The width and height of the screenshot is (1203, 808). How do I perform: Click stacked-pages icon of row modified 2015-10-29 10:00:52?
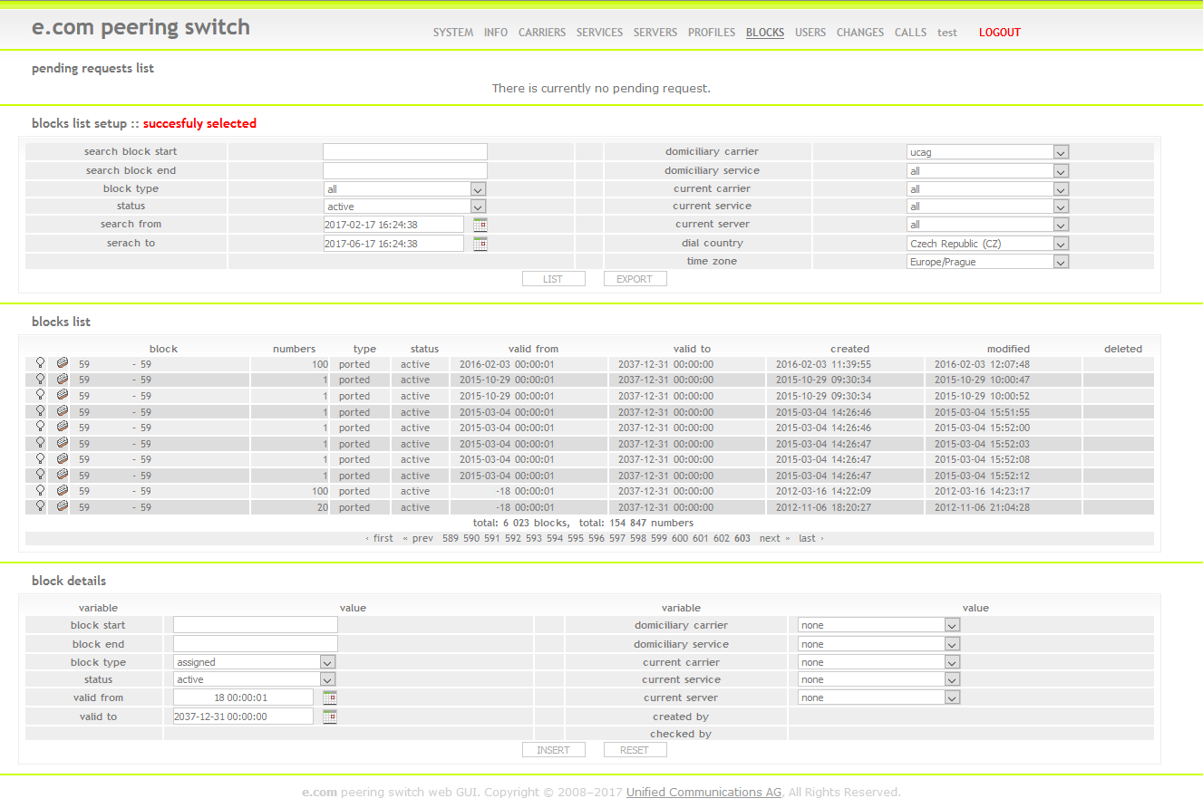[x=62, y=395]
